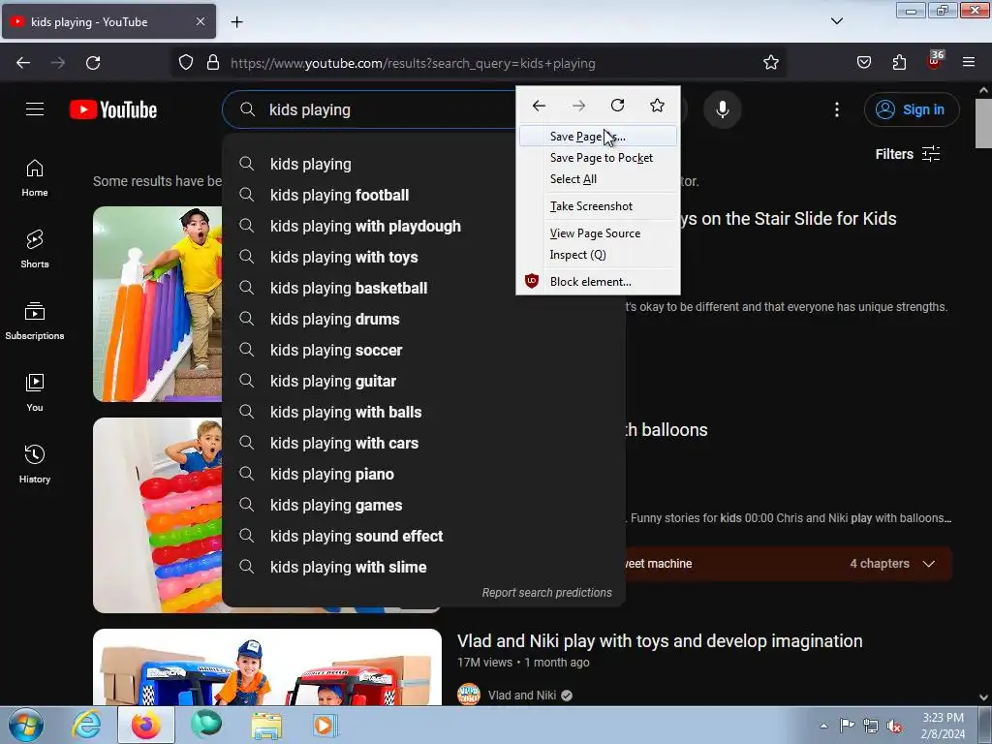Choose Save Page As in context menu
The width and height of the screenshot is (992, 744).
tap(598, 137)
